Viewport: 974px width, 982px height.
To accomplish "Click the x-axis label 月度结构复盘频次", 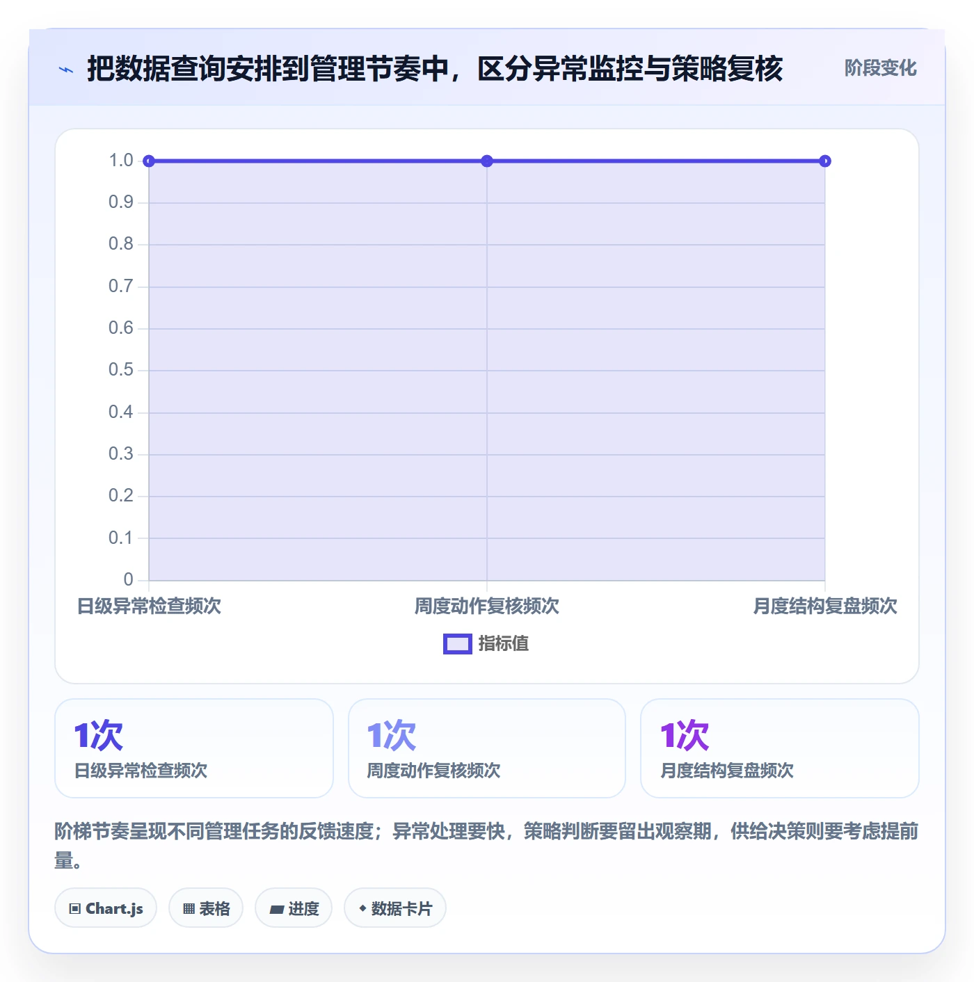I will click(x=825, y=606).
